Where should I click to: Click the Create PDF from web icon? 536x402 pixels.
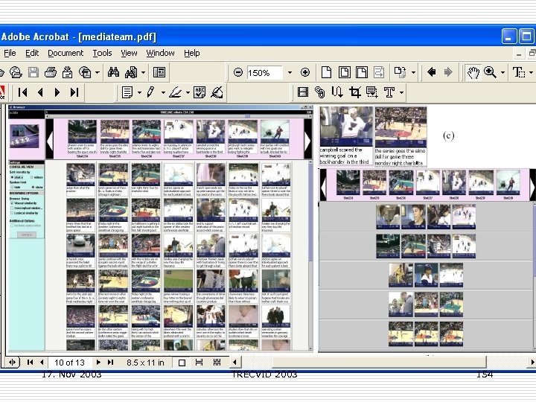pyautogui.click(x=85, y=72)
